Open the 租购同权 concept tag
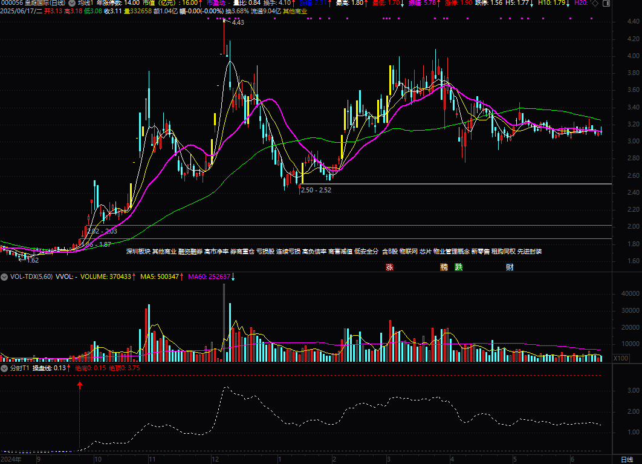Image resolution: width=642 pixels, height=464 pixels. [x=504, y=251]
